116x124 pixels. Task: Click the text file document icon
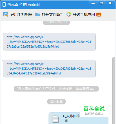[x=55, y=119]
